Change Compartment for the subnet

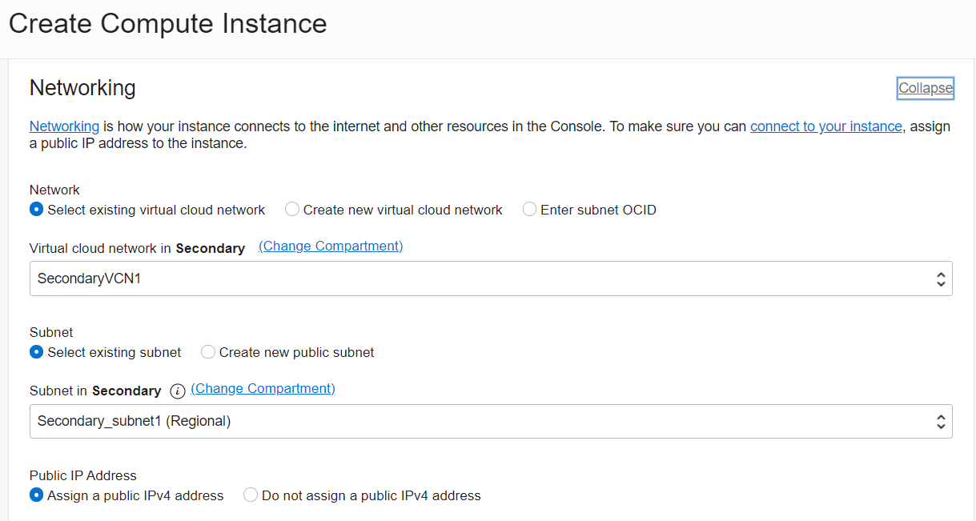[x=263, y=389]
